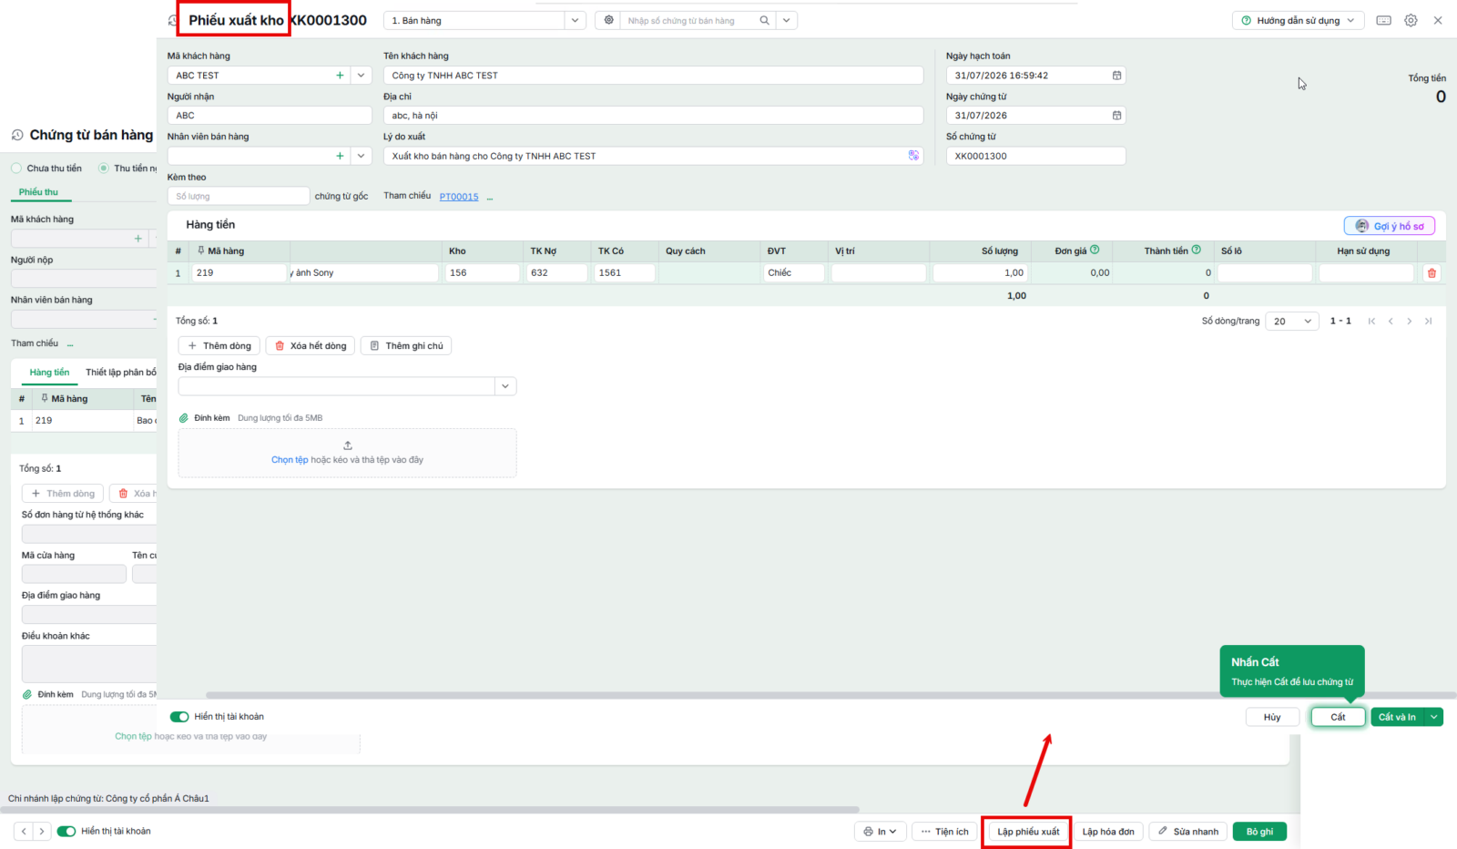1457x849 pixels.
Task: Click ellipsis icon next to PT00015 reference
Action: click(490, 197)
